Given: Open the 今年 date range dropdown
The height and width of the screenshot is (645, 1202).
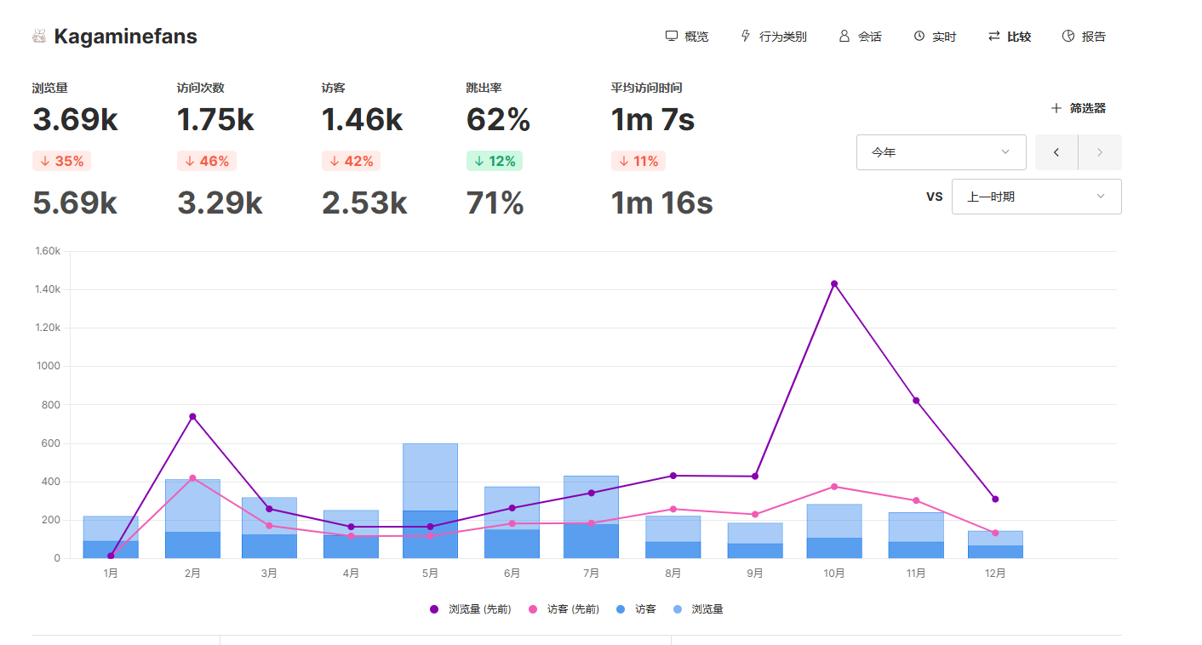Looking at the screenshot, I should click(942, 152).
